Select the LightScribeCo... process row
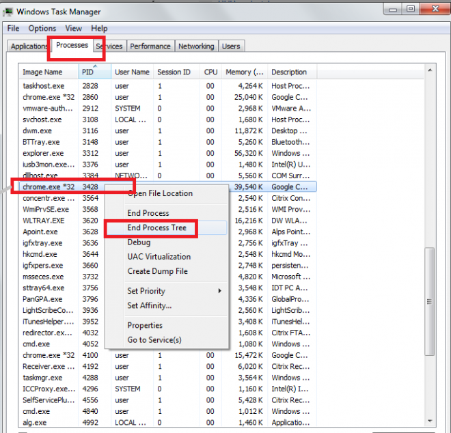 click(x=168, y=310)
